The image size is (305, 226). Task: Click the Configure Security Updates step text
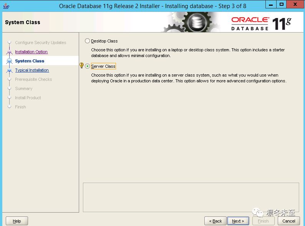click(40, 43)
